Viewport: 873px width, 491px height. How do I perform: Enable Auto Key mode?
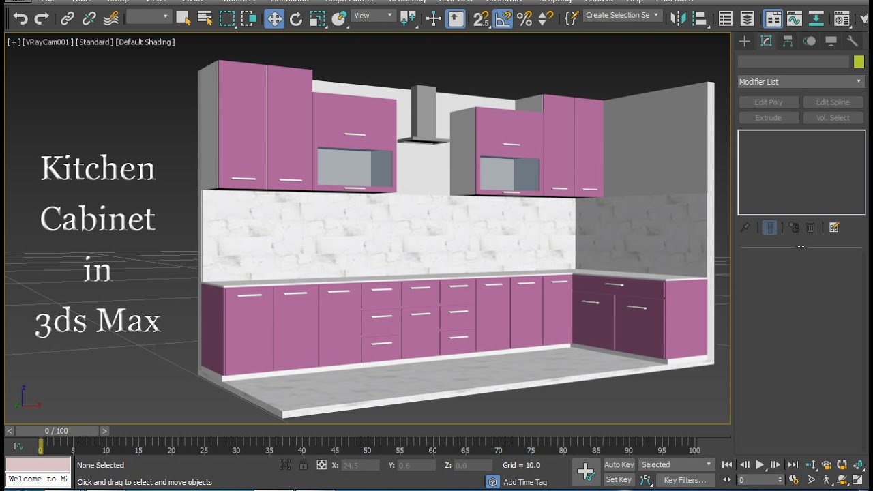point(619,464)
